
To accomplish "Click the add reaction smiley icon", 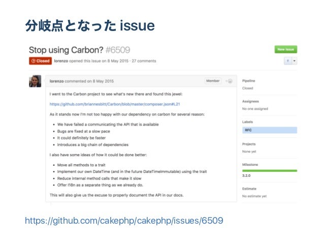I will click(x=229, y=81).
